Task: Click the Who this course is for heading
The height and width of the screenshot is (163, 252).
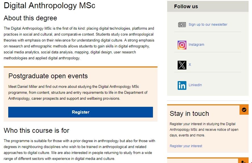Action: coord(36,131)
